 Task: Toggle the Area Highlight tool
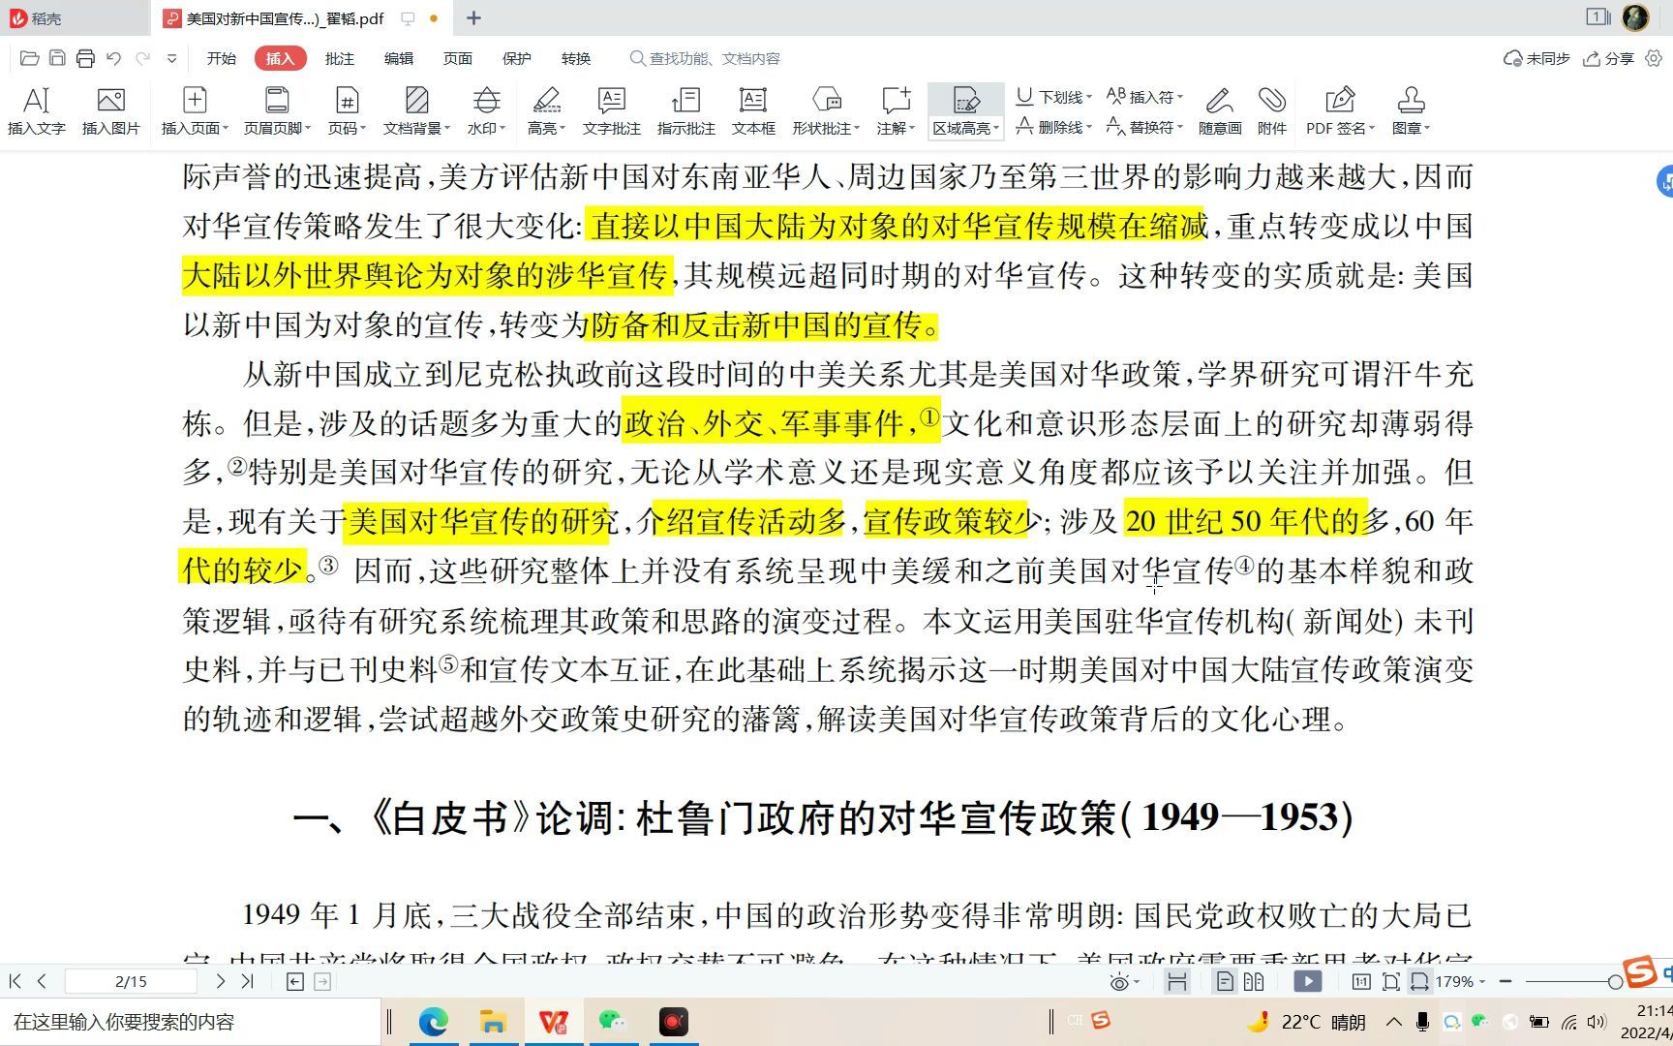point(965,110)
